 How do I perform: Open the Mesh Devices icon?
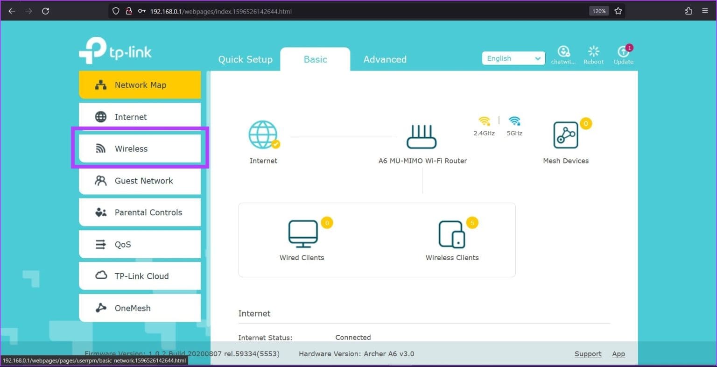click(x=566, y=135)
